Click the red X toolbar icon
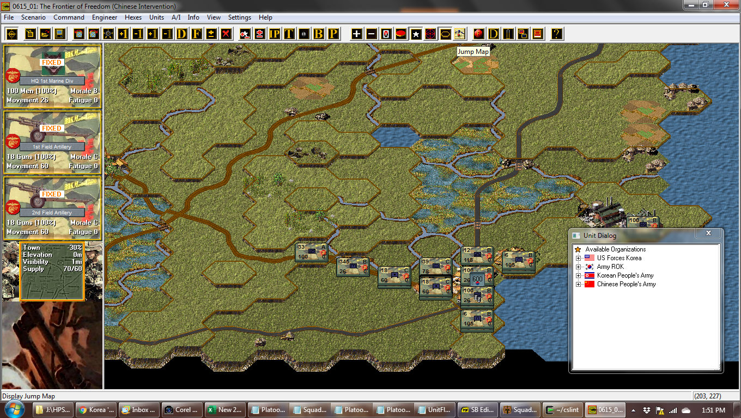This screenshot has width=741, height=418. [x=226, y=34]
